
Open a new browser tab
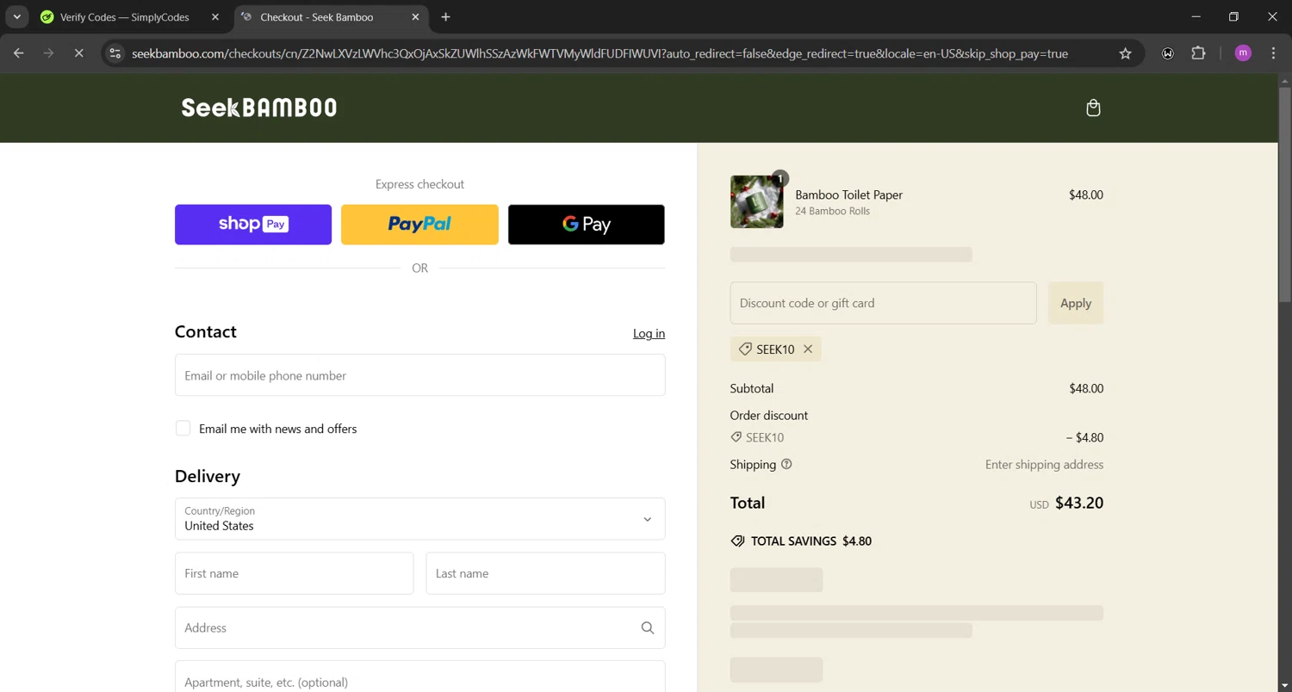(x=445, y=17)
